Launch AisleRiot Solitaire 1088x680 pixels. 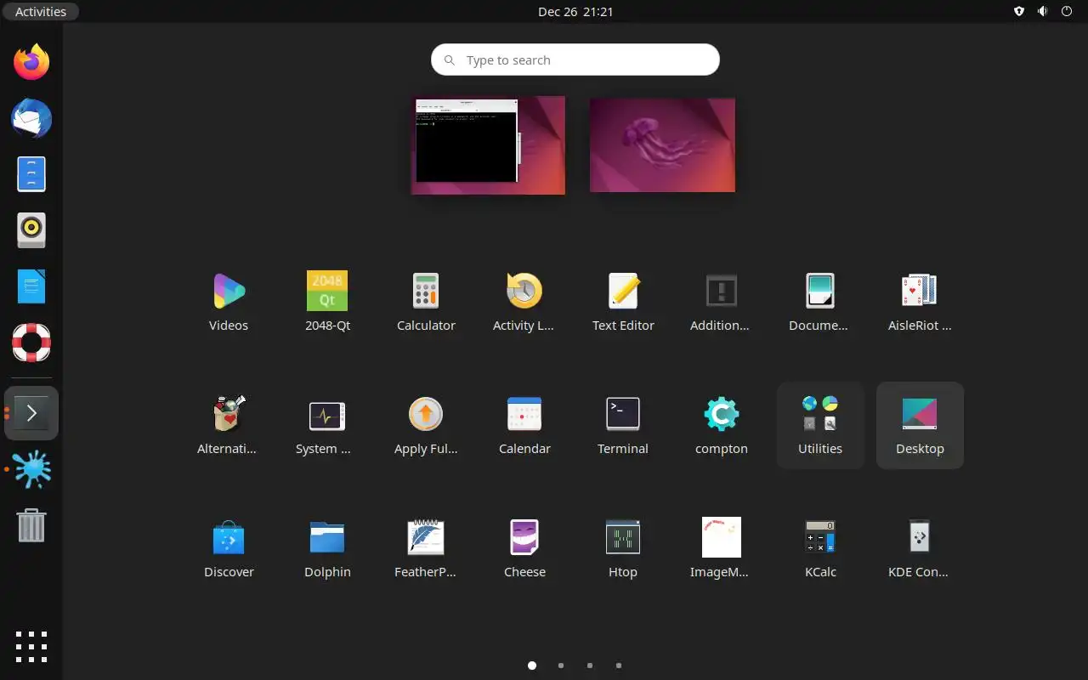(920, 302)
